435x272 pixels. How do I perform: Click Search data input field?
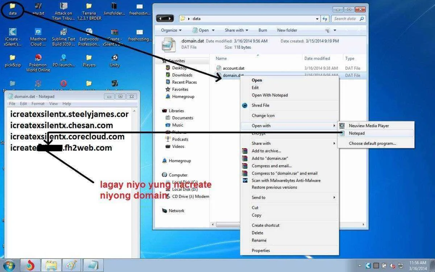click(349, 18)
